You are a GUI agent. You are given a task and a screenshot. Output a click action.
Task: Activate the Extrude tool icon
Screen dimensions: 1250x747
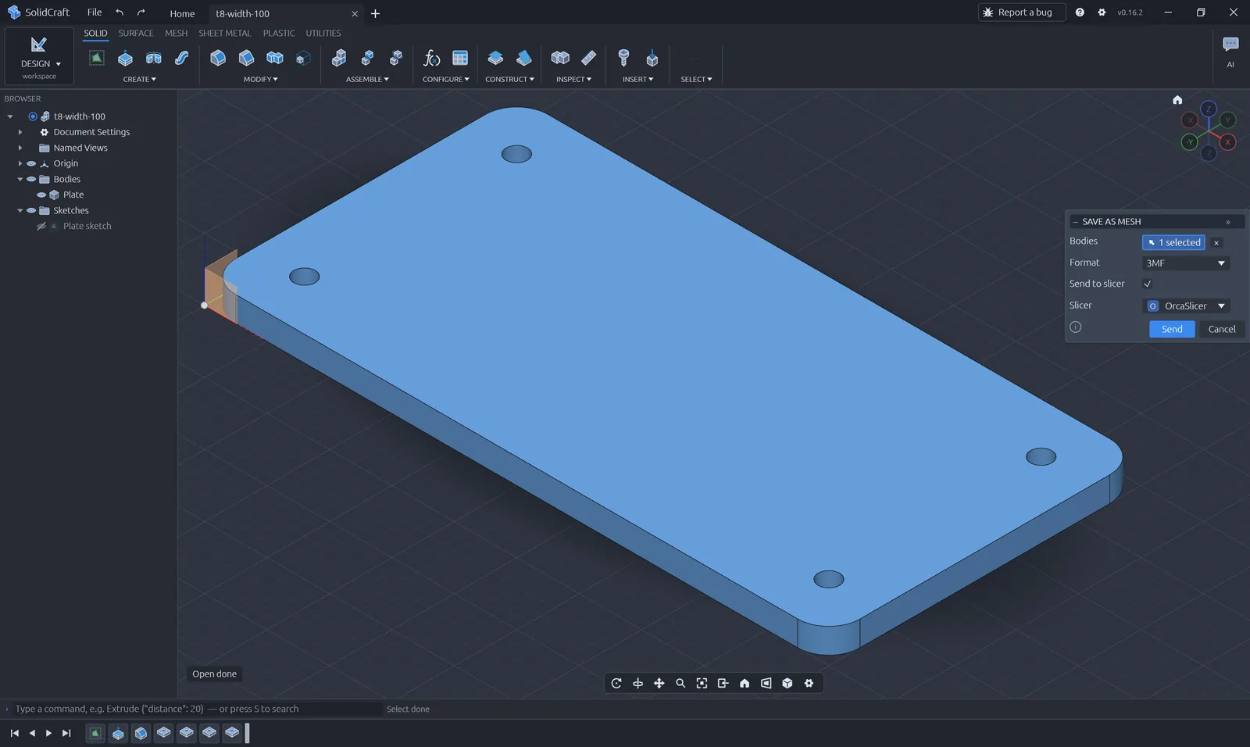(x=125, y=58)
